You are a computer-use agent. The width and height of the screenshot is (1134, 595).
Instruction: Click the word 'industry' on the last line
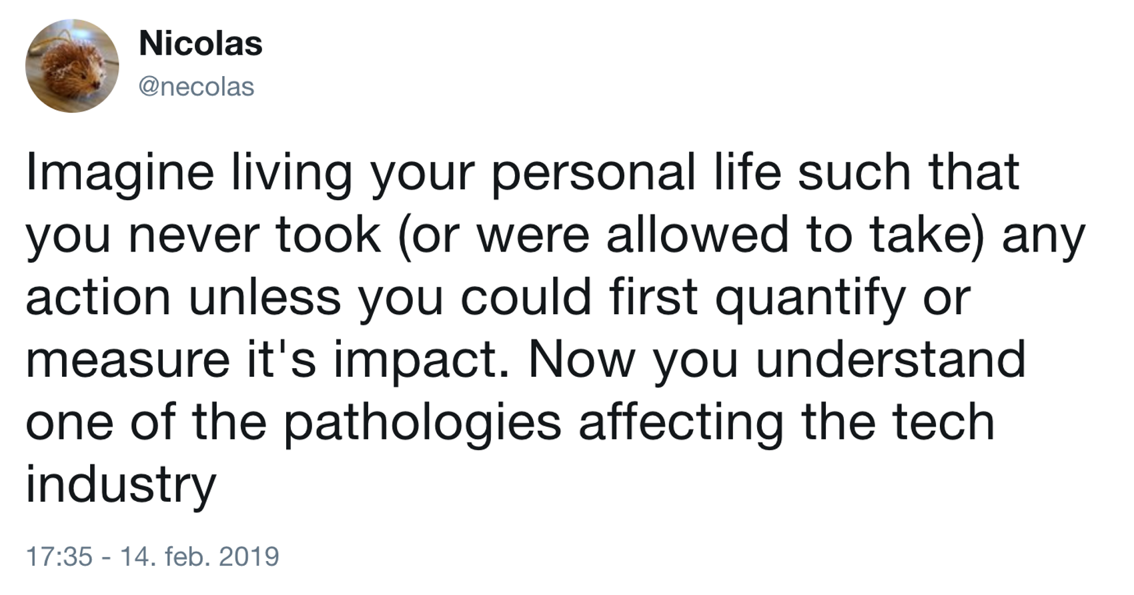(121, 484)
